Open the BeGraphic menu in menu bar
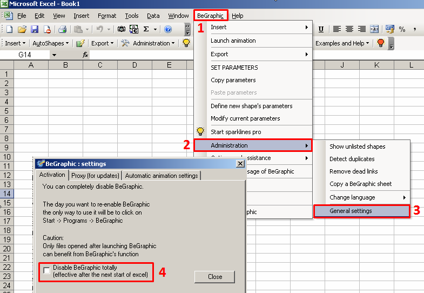Viewport: 424px width, 293px height. (210, 16)
